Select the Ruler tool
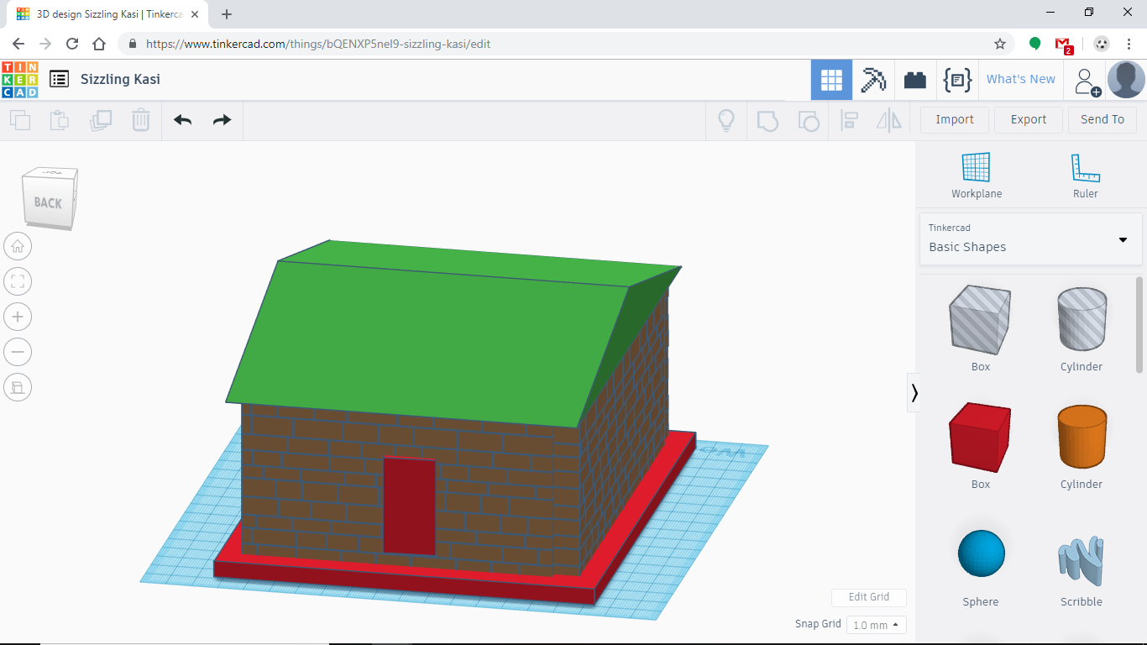Screen dimensions: 1147x645 tap(1085, 174)
